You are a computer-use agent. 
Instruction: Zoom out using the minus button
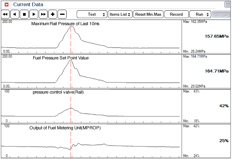click(x=62, y=14)
